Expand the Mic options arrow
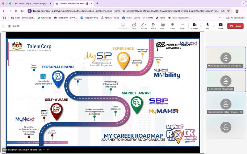Screen dimensions: 247x154 point(214,26)
